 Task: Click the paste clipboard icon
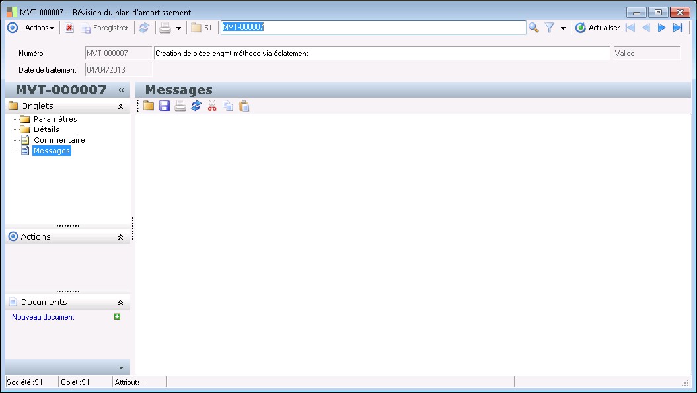pyautogui.click(x=244, y=106)
